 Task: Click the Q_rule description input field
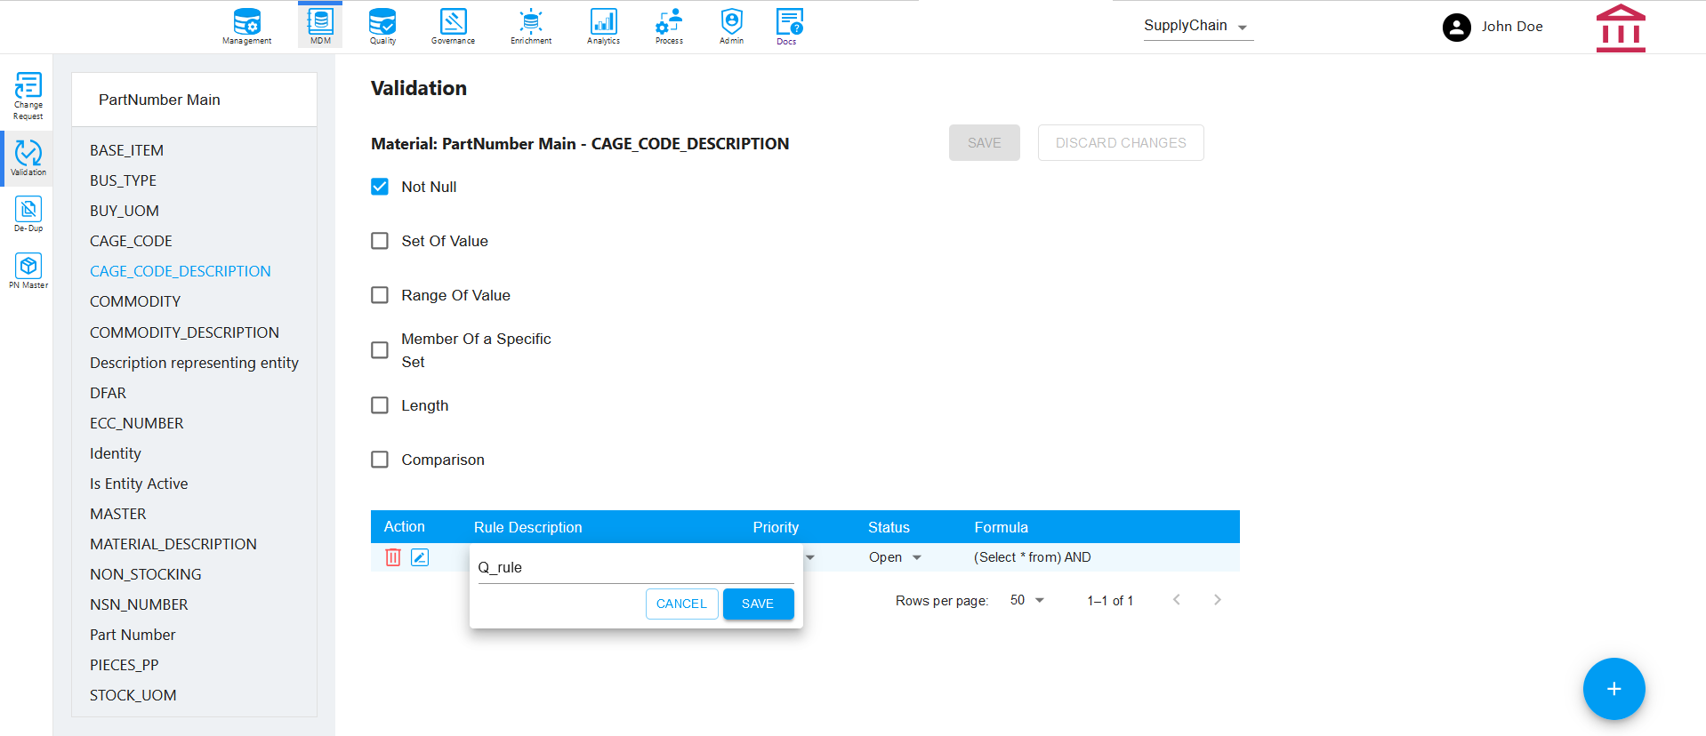pyautogui.click(x=635, y=567)
